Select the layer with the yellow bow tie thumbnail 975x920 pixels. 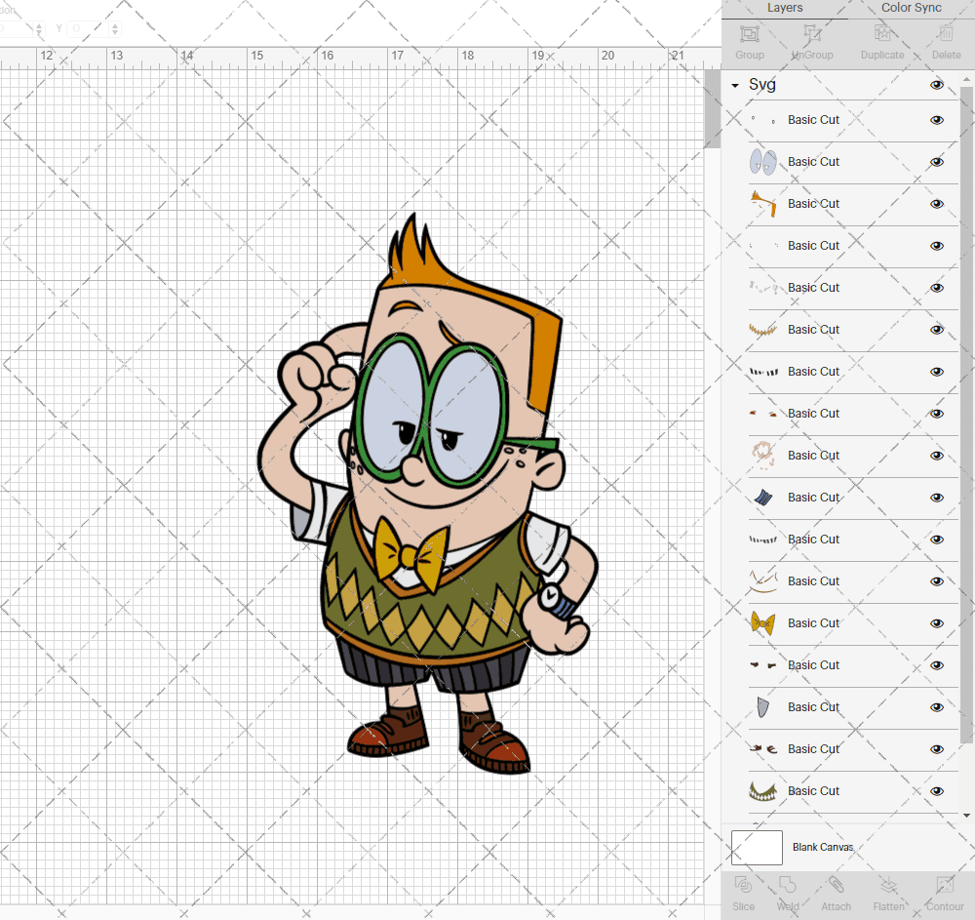click(x=852, y=623)
